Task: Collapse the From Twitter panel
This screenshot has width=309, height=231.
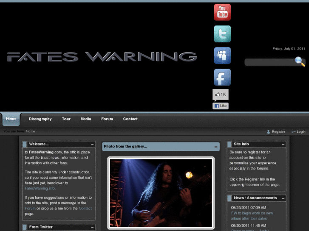Action: coord(92,228)
